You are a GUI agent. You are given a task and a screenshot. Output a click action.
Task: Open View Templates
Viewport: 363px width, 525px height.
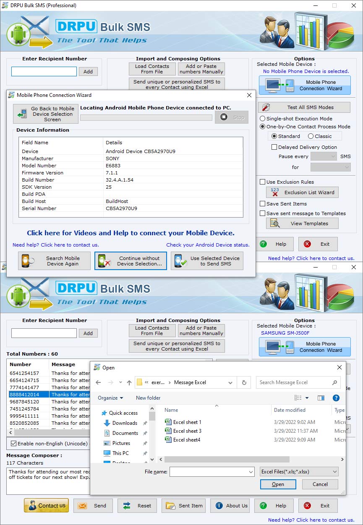[302, 223]
